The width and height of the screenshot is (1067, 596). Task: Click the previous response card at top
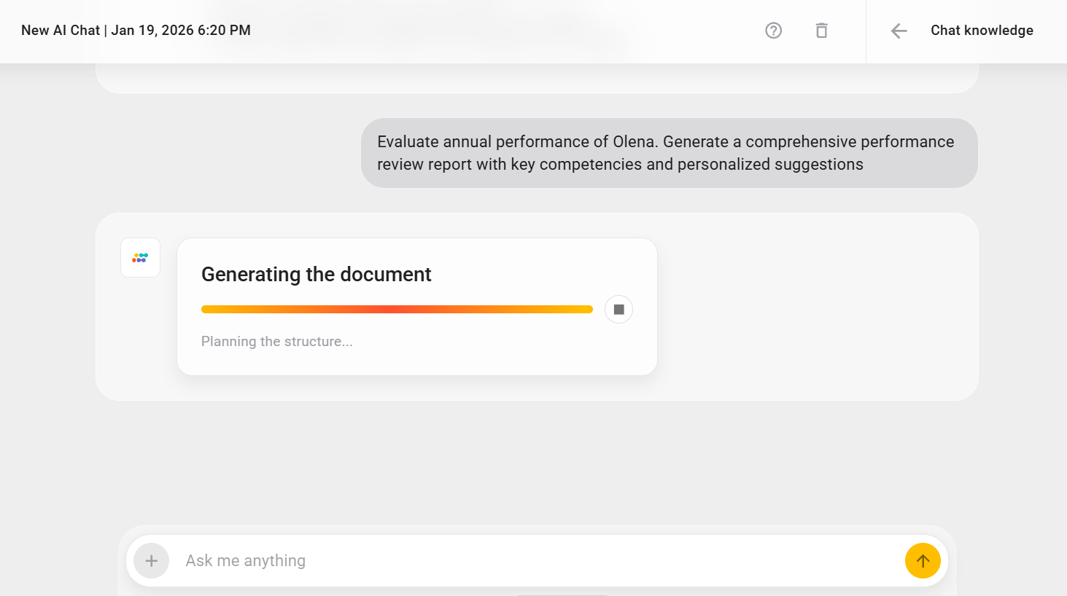(x=536, y=79)
